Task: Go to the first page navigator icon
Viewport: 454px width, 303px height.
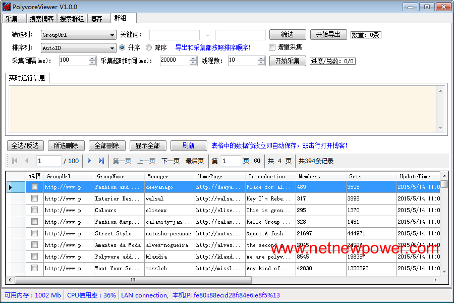Action: point(15,161)
